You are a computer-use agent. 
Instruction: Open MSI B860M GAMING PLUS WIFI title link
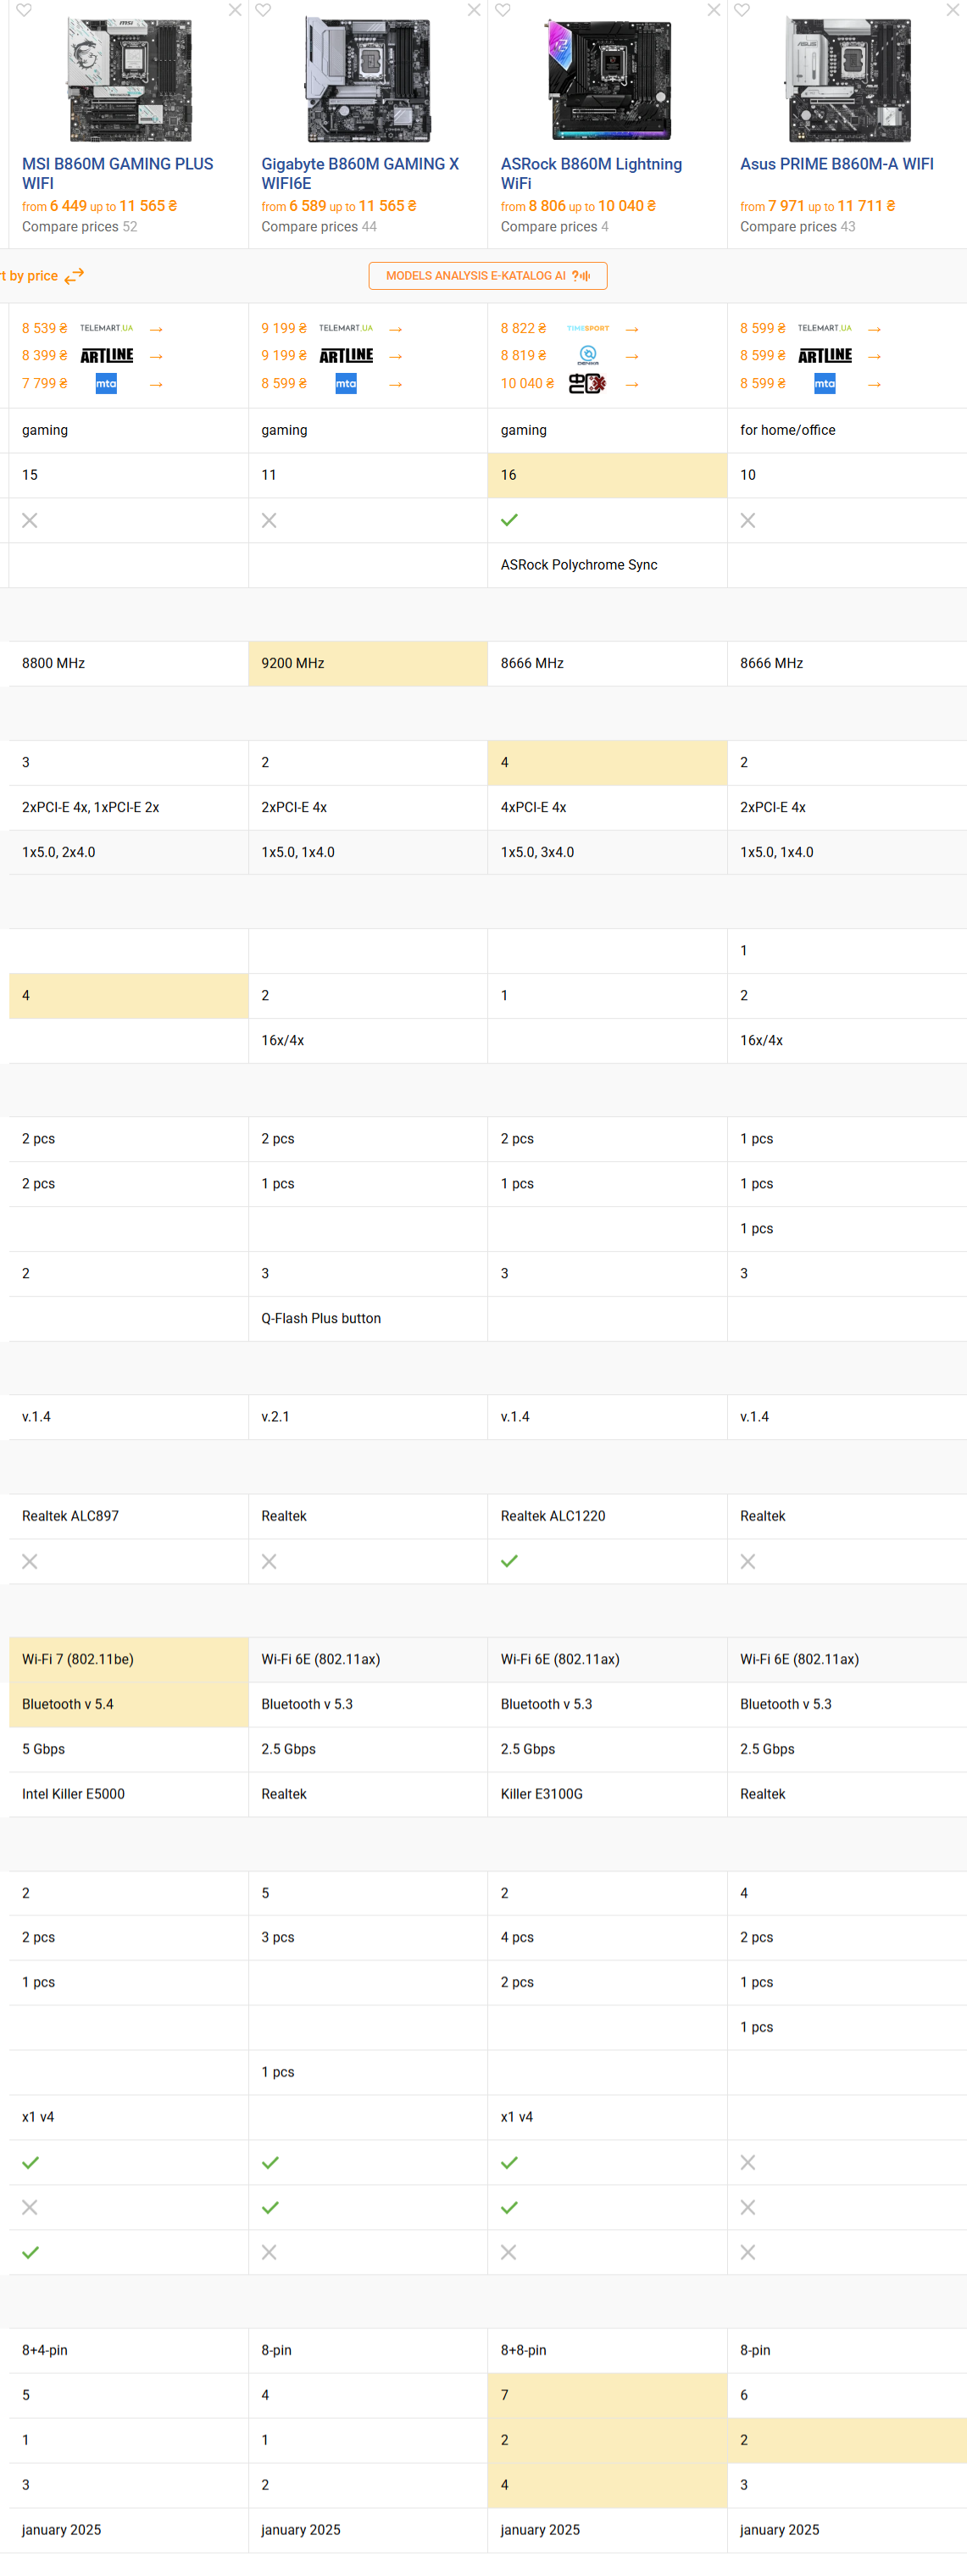pos(118,174)
